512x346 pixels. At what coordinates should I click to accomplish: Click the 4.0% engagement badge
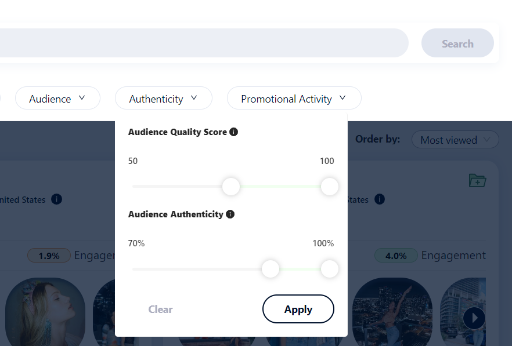click(x=396, y=256)
